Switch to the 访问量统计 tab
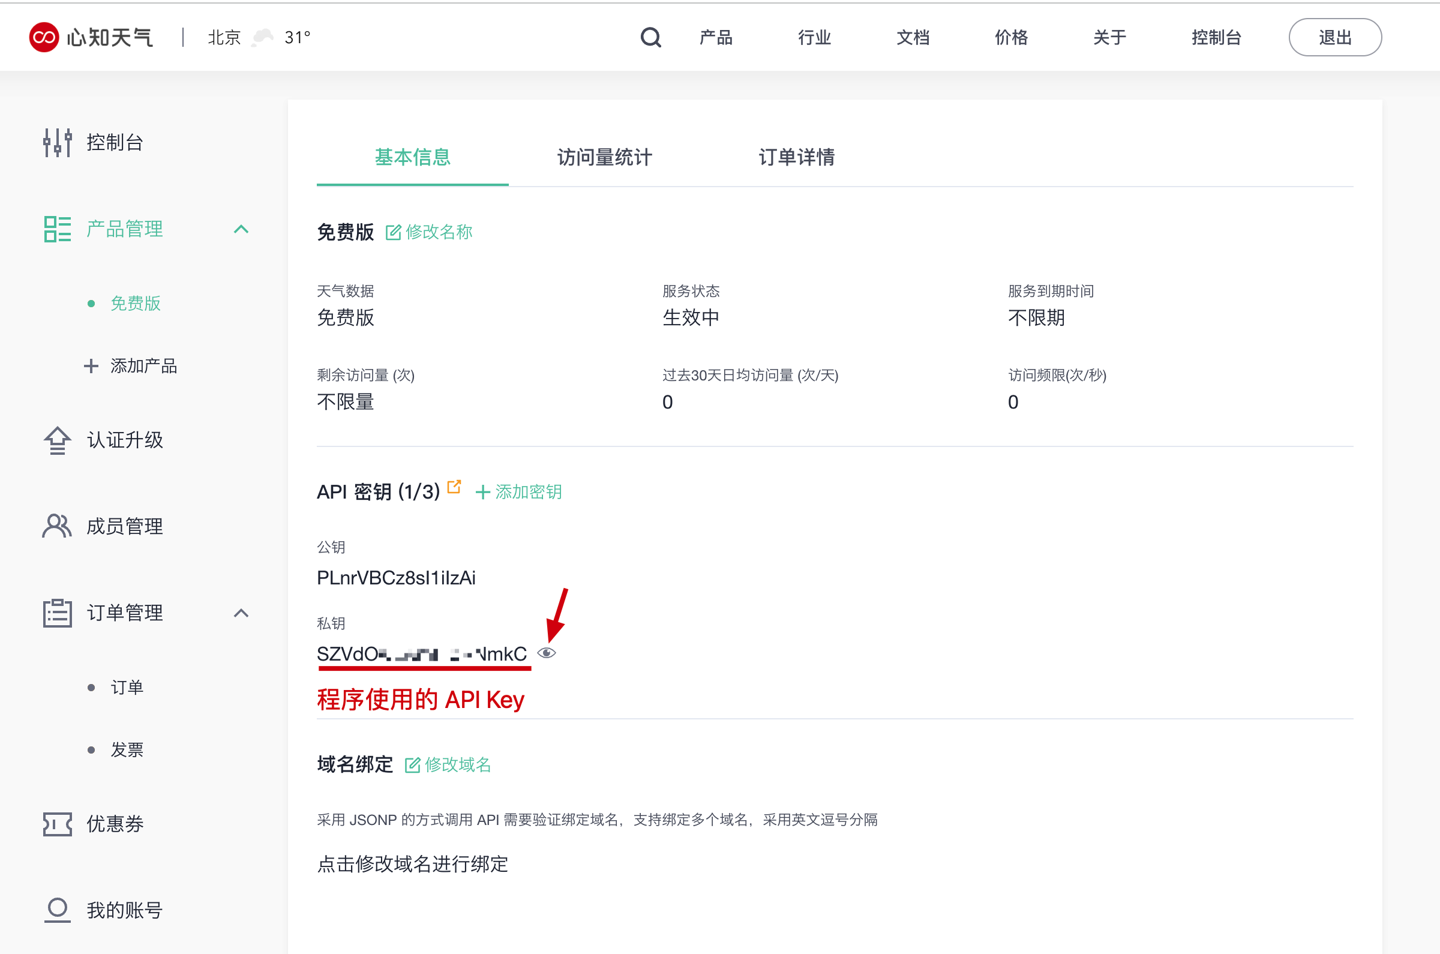 tap(604, 157)
